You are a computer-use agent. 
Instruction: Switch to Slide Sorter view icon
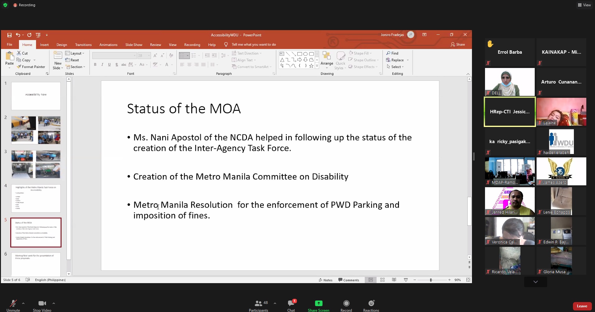pos(382,280)
